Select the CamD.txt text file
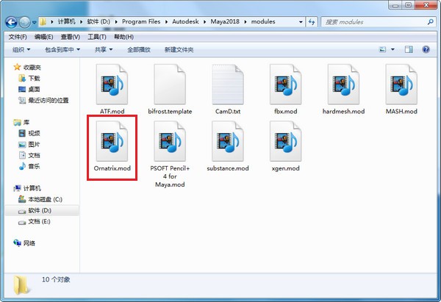This screenshot has width=441, height=302. click(x=228, y=89)
